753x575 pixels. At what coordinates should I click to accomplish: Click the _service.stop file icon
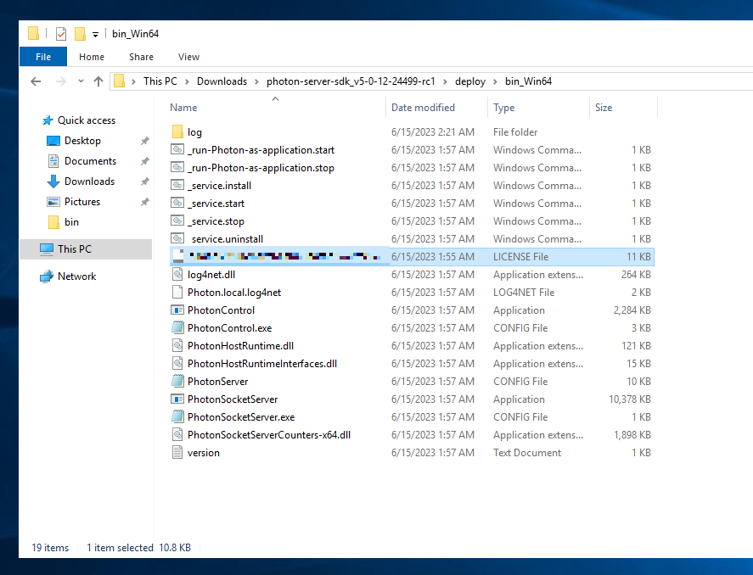pos(177,221)
